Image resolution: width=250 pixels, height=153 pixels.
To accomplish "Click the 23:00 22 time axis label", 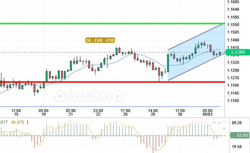I will 98,112.
